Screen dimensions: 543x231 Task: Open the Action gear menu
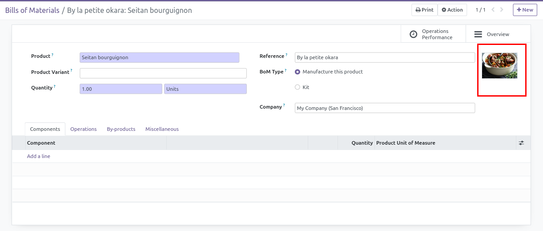tap(452, 10)
